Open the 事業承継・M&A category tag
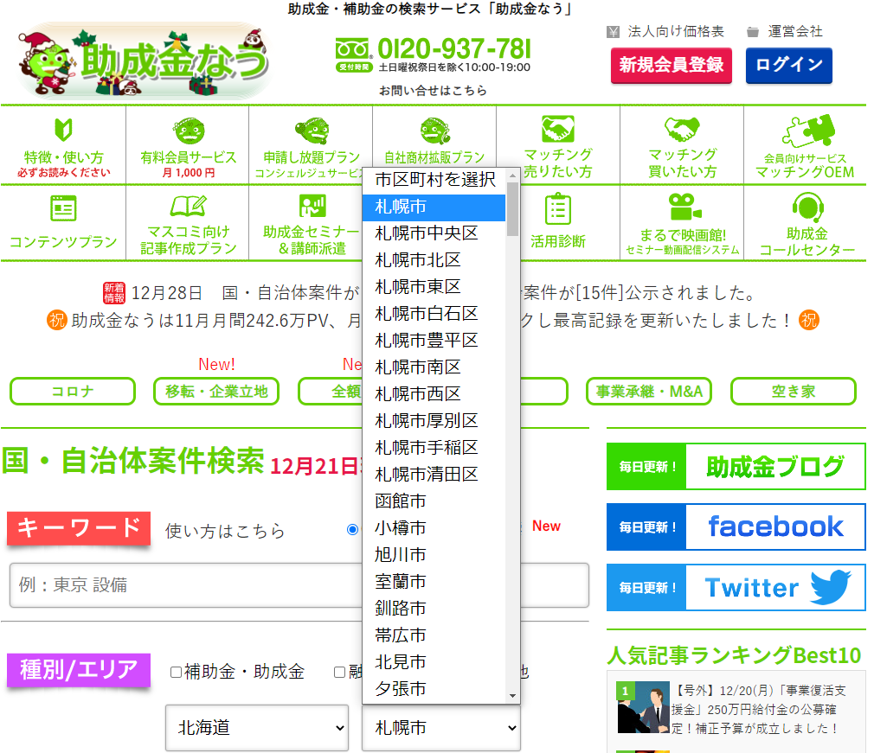The width and height of the screenshot is (874, 753). 648,391
